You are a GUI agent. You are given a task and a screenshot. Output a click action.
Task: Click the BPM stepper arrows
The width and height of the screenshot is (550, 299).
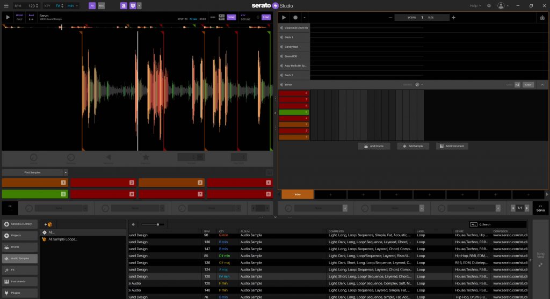(37, 5)
